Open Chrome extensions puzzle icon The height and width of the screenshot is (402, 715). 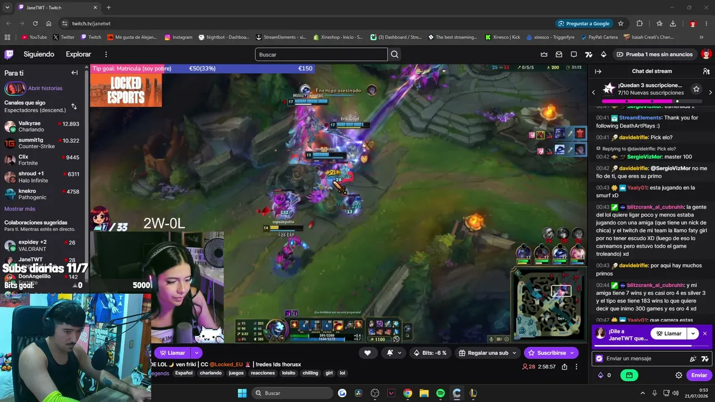click(x=640, y=23)
